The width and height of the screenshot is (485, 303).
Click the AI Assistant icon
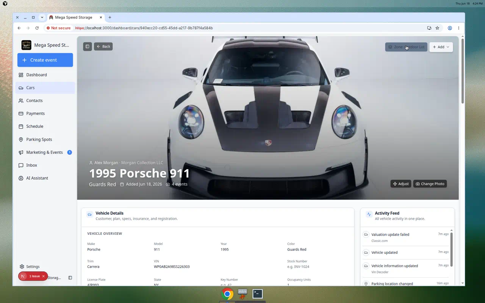coord(21,178)
